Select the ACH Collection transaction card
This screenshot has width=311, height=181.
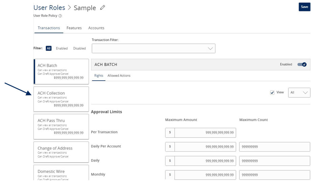[x=61, y=99]
